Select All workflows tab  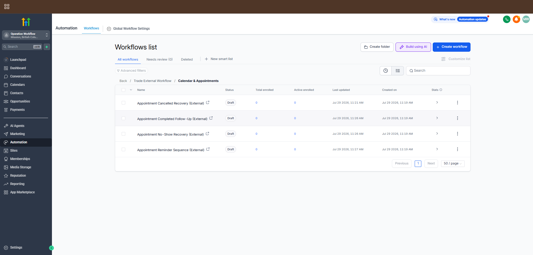pyautogui.click(x=128, y=59)
